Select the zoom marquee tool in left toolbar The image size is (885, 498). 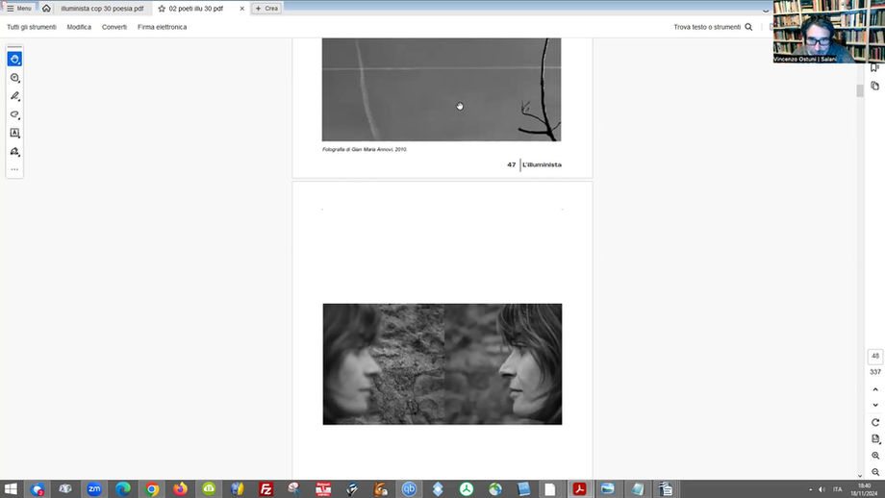point(14,78)
